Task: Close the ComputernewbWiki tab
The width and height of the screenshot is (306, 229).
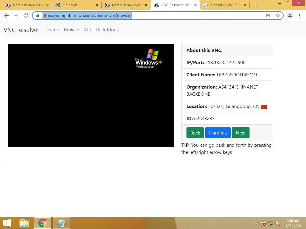Action: click(x=146, y=5)
